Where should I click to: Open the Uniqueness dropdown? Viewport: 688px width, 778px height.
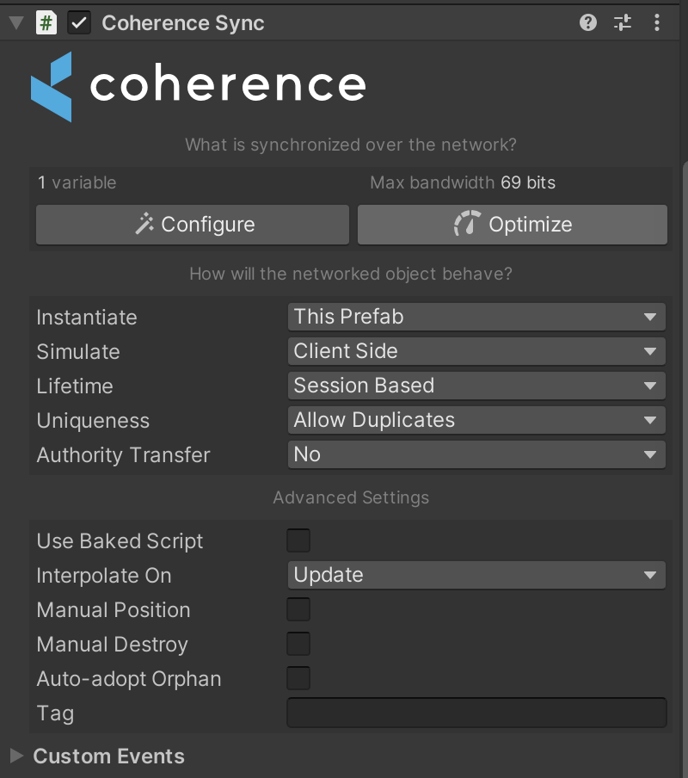tap(476, 420)
